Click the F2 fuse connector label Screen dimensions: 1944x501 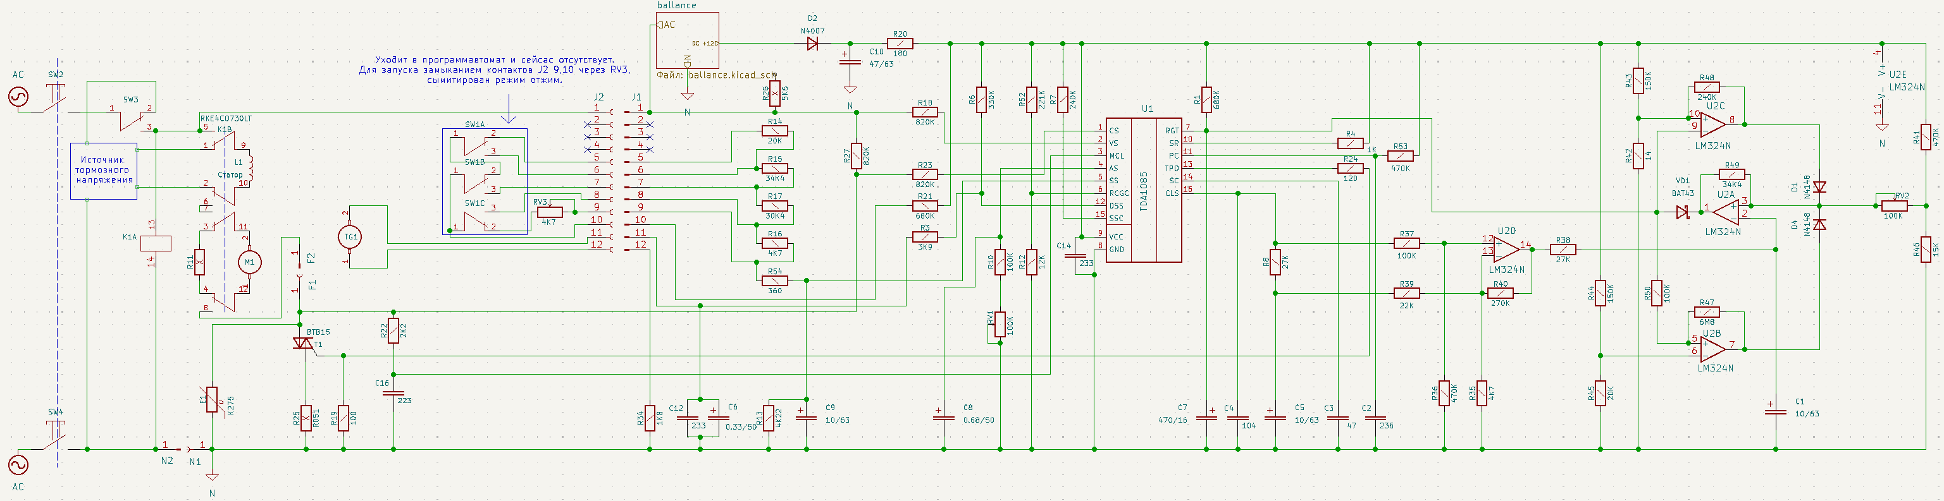pyautogui.click(x=311, y=258)
